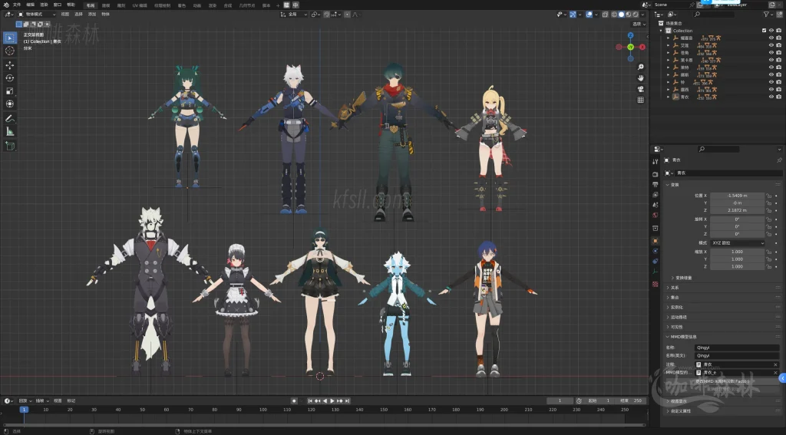Select the combined Transform tool
The height and width of the screenshot is (435, 786).
coord(9,104)
